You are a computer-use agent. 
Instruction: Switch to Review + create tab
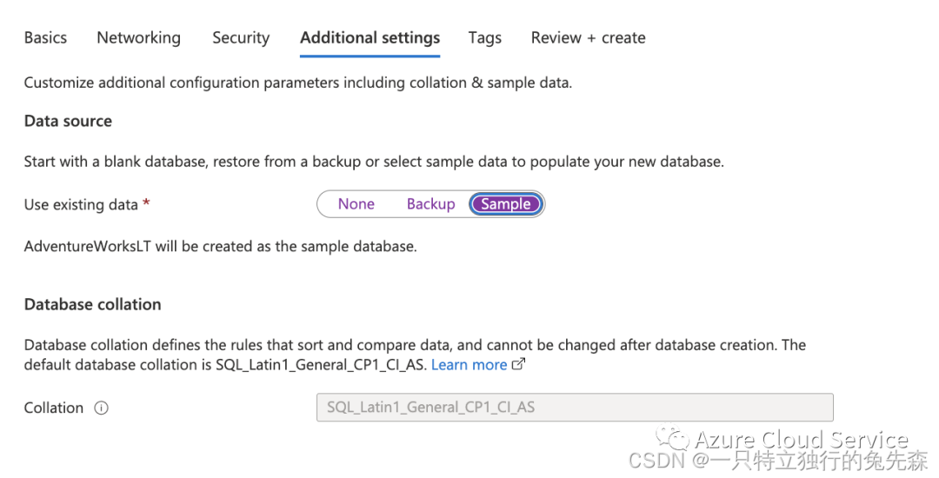click(x=588, y=38)
